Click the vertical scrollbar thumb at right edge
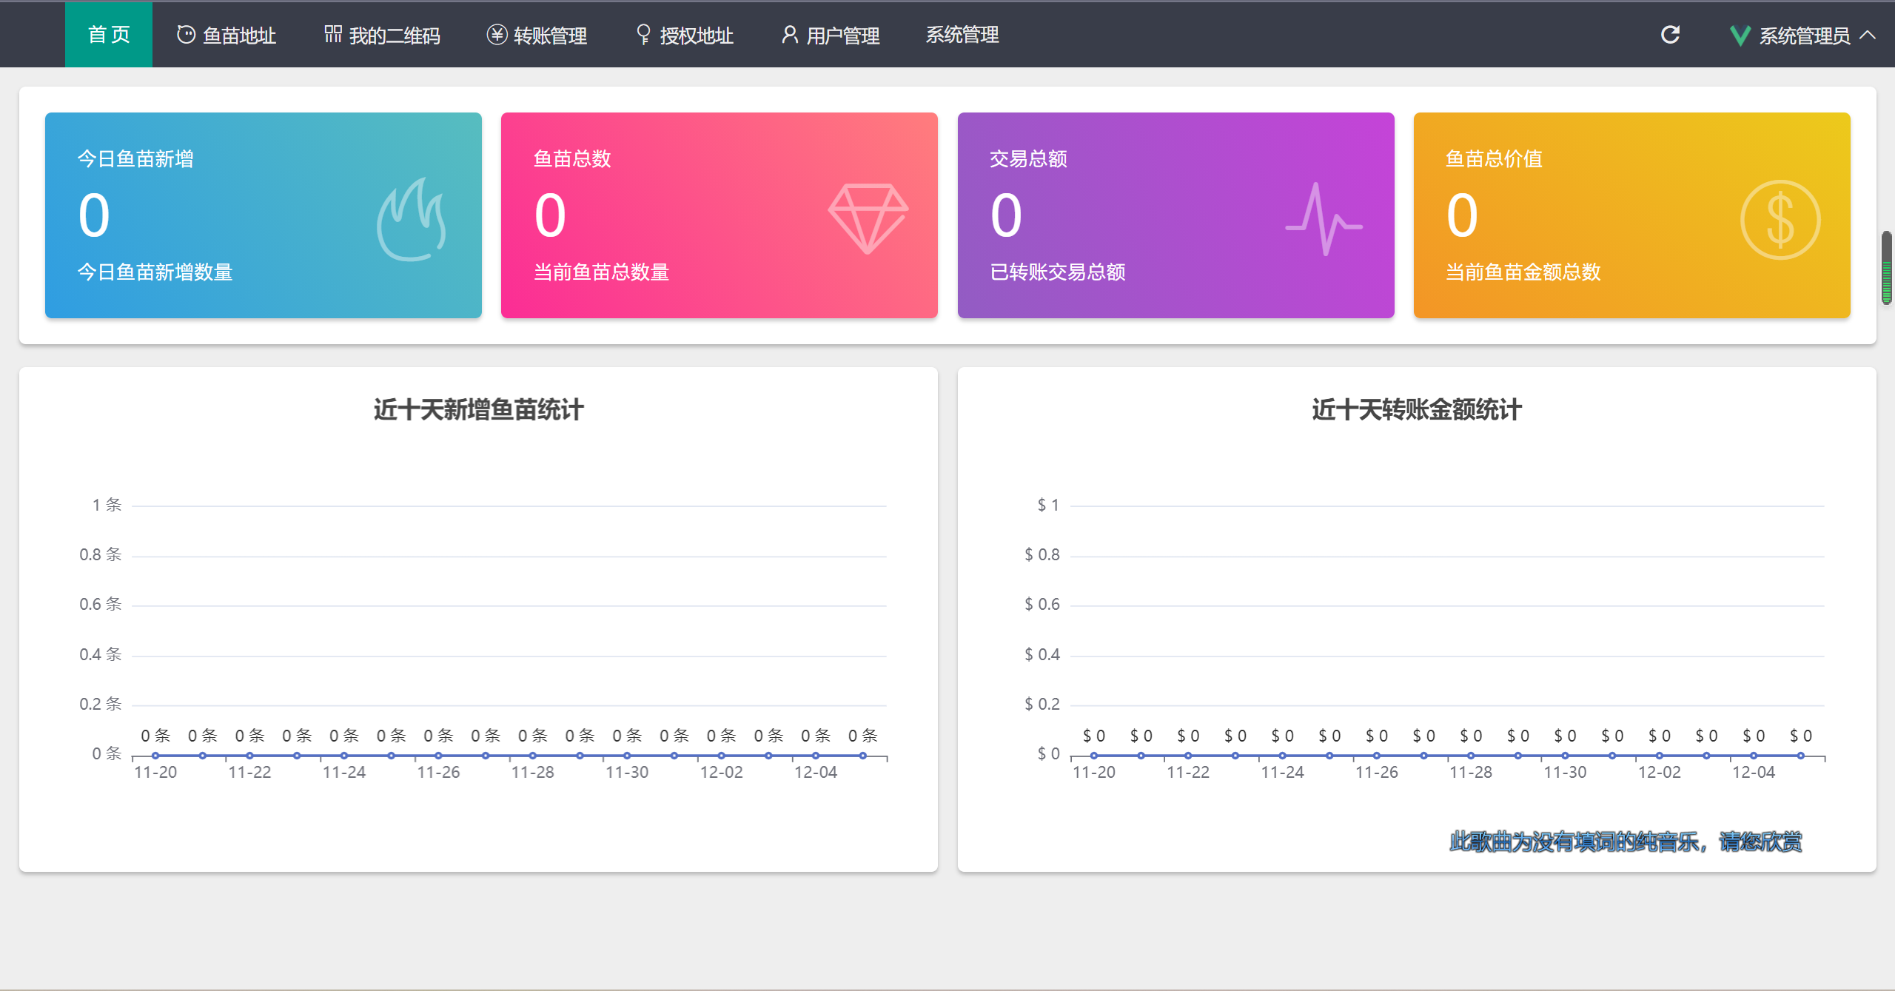The height and width of the screenshot is (991, 1895). 1887,268
